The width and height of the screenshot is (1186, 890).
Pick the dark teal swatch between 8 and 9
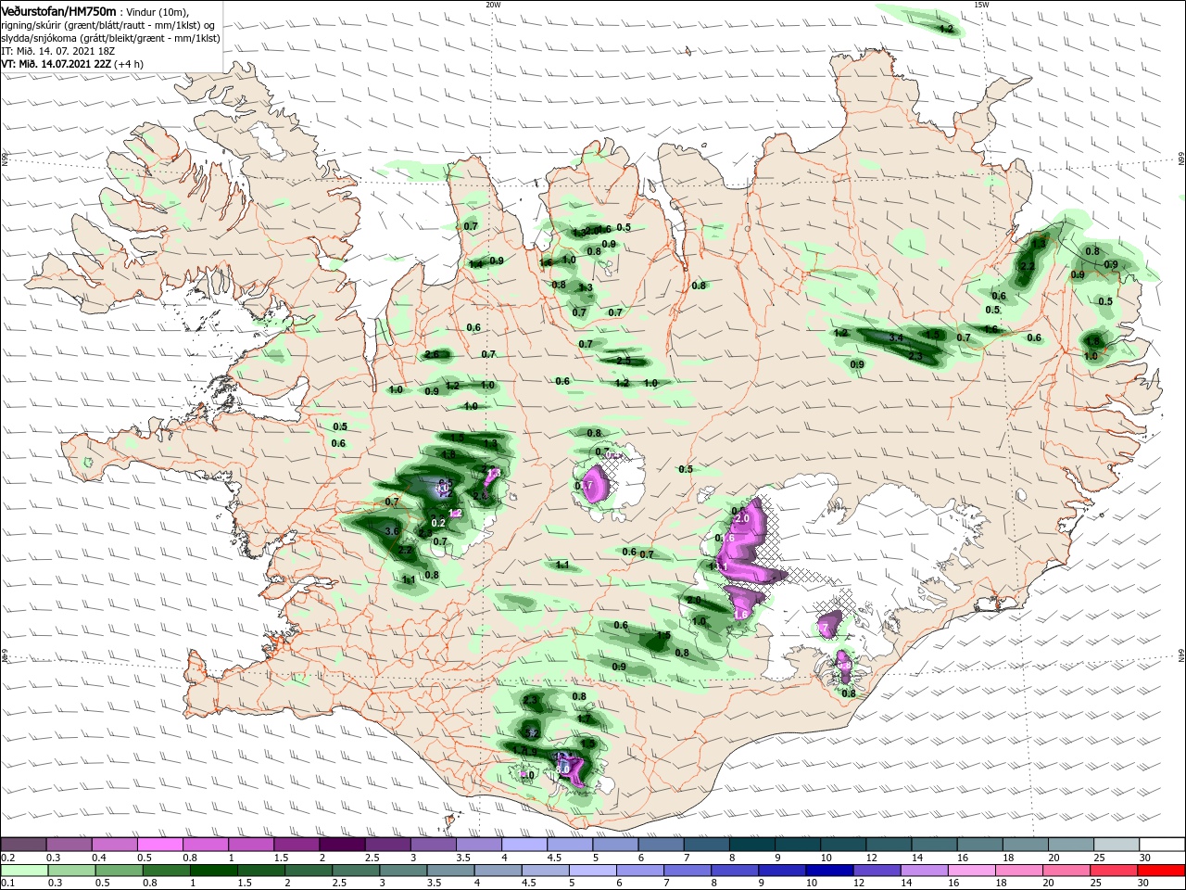(752, 845)
